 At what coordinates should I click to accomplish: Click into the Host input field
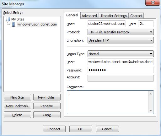(106, 24)
